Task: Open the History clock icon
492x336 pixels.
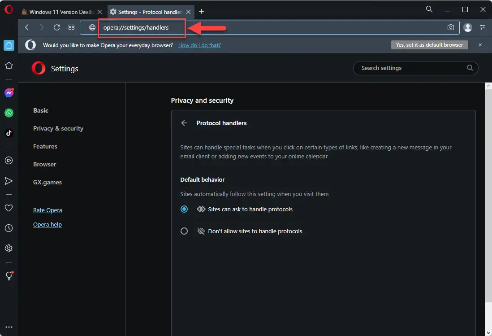Action: pos(9,228)
